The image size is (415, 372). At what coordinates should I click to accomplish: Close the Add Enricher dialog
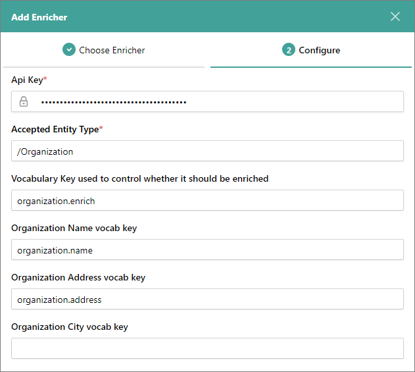click(395, 16)
